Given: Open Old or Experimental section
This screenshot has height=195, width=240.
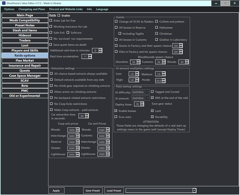Looking at the screenshot, I should pyautogui.click(x=25, y=96).
